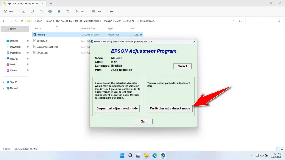Close the Epson XP-102 Explorer tab
285x160 pixels.
42,3
